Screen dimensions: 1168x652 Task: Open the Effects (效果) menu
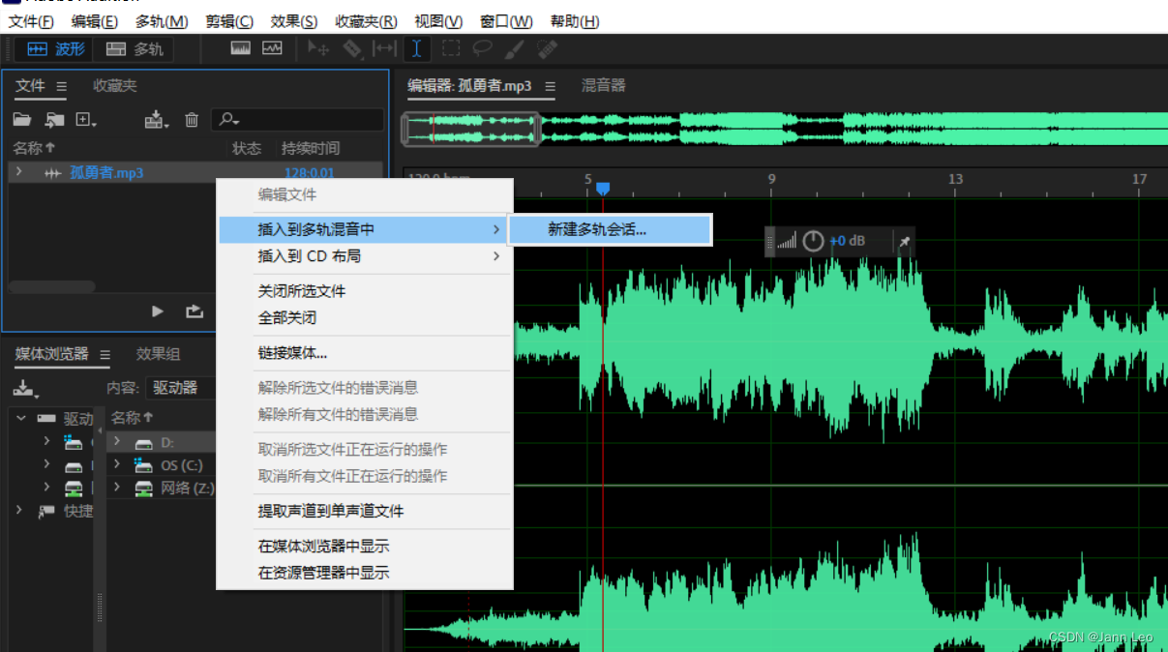point(294,21)
